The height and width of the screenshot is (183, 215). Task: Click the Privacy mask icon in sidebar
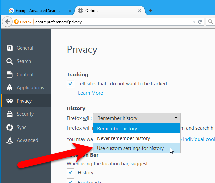click(10, 101)
